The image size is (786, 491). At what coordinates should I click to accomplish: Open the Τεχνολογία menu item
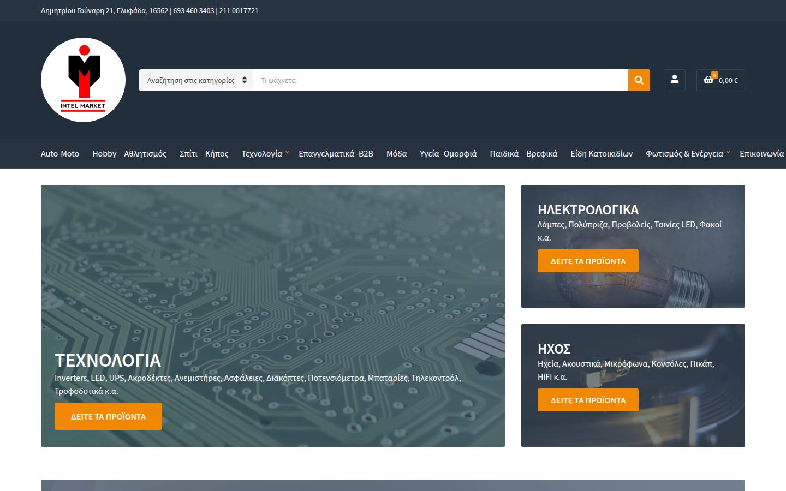click(262, 154)
